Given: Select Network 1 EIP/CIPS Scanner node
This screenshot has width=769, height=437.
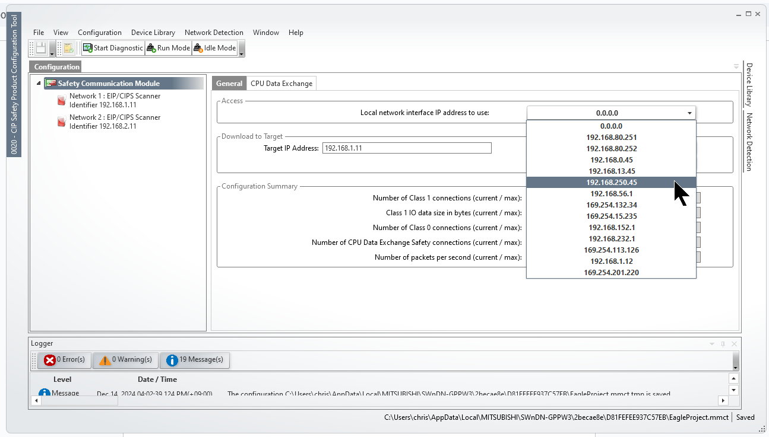Looking at the screenshot, I should tap(115, 100).
